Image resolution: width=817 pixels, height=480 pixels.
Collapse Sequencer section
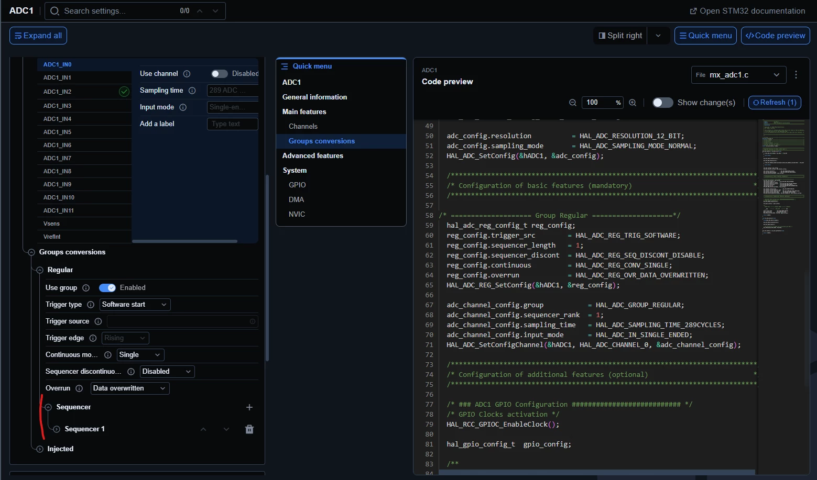(x=48, y=407)
